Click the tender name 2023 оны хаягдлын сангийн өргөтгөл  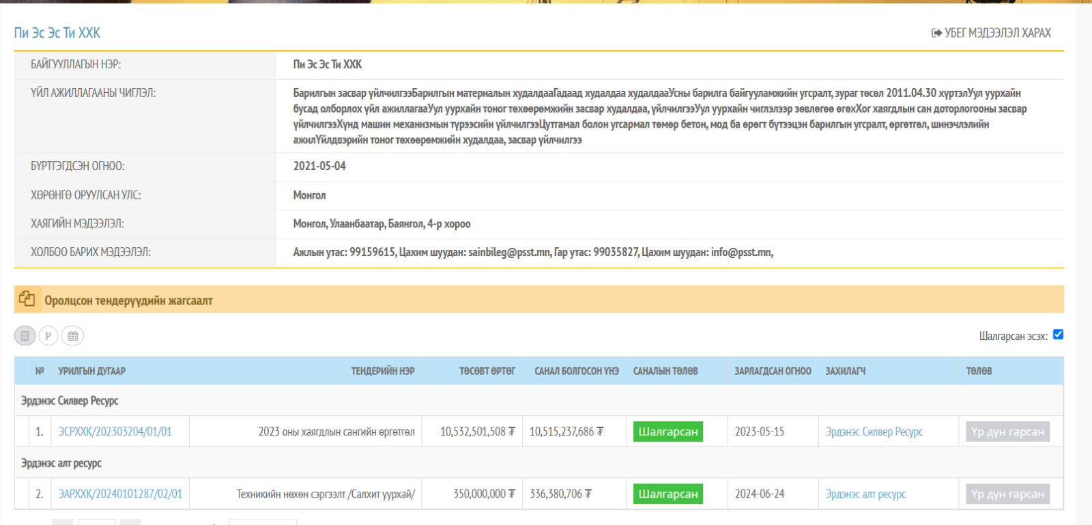[x=336, y=431]
